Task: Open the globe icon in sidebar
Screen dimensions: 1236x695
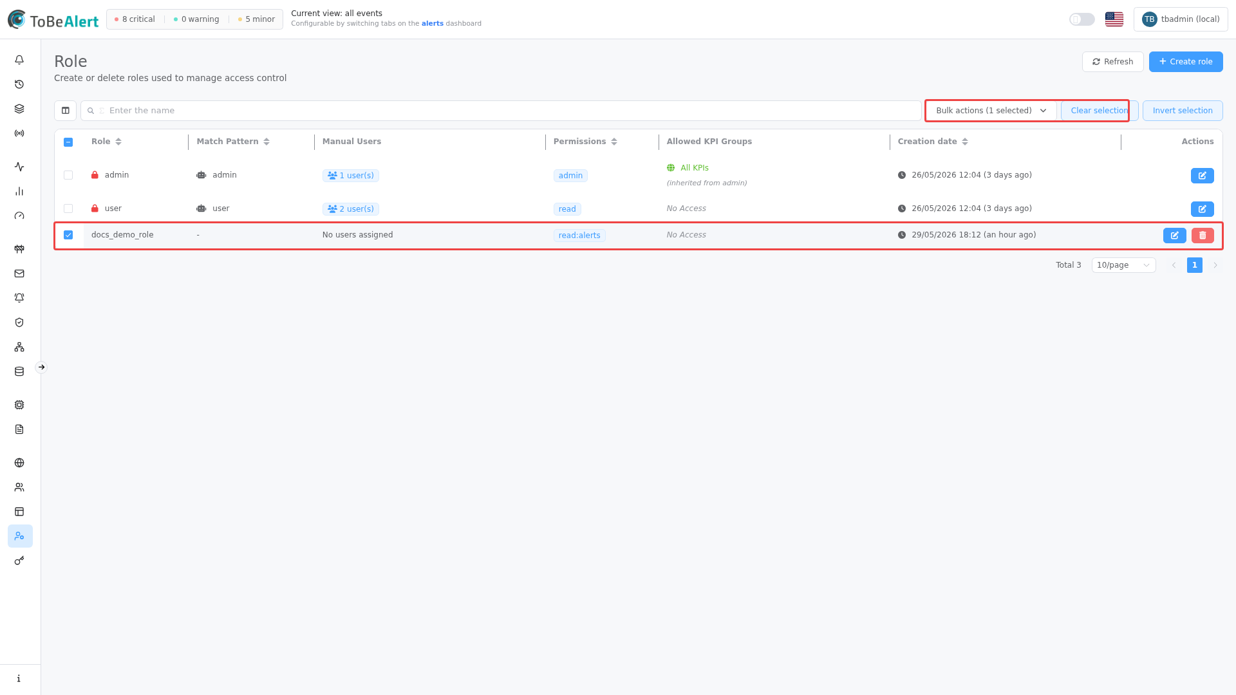Action: tap(19, 463)
